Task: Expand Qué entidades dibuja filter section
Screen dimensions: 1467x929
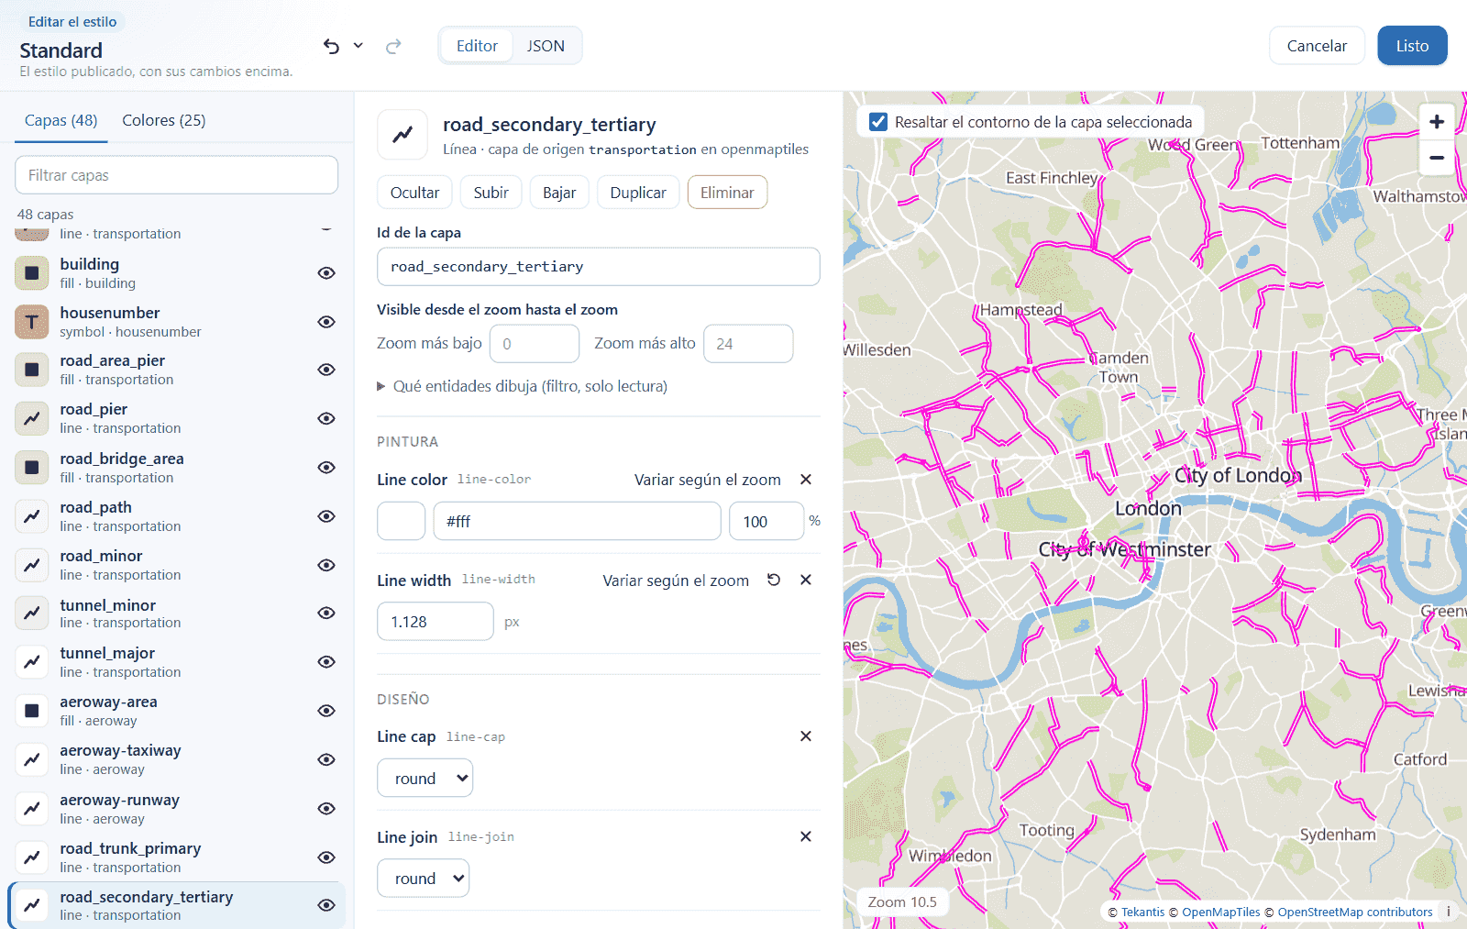Action: point(523,386)
